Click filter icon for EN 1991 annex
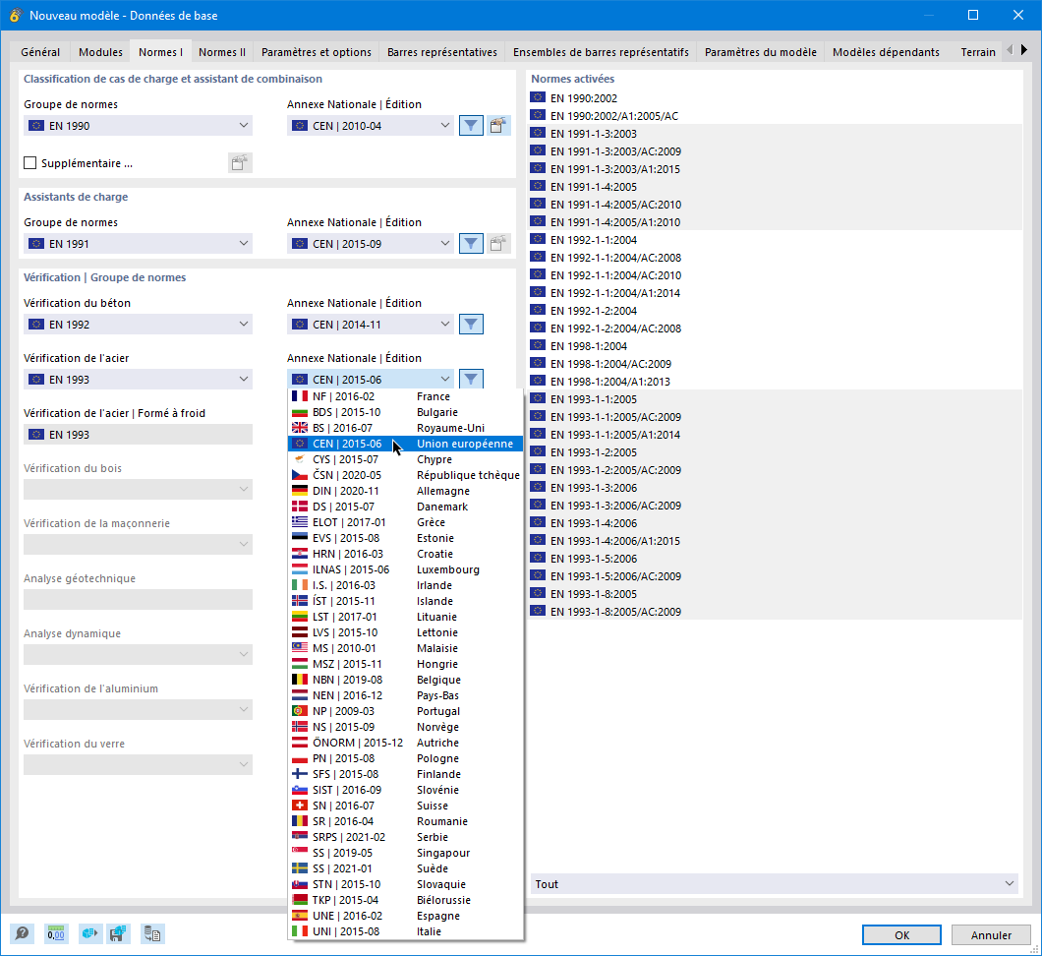 click(x=471, y=244)
